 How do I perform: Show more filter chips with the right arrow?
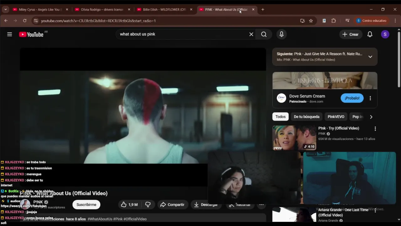(371, 117)
